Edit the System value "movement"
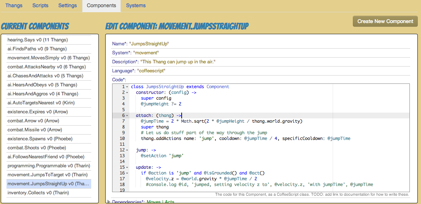Screen dimensions: 421x204 147,53
